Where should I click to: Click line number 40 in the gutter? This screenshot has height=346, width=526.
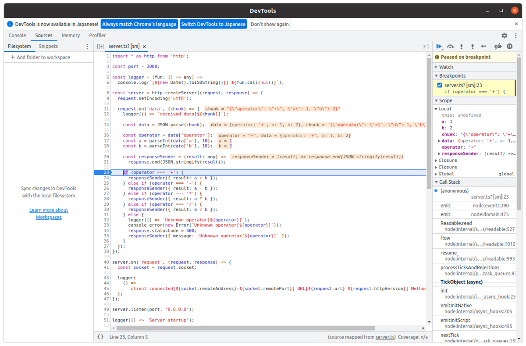coord(107,262)
